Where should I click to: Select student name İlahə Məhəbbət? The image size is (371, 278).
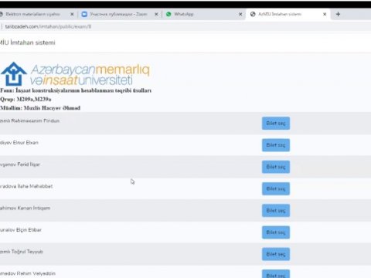[26, 186]
